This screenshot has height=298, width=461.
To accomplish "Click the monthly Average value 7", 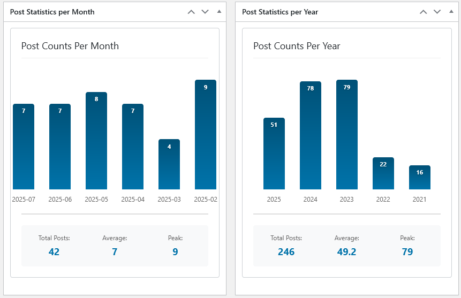I will tap(115, 252).
